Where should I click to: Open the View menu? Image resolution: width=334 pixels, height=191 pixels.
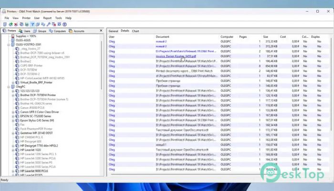[16, 18]
